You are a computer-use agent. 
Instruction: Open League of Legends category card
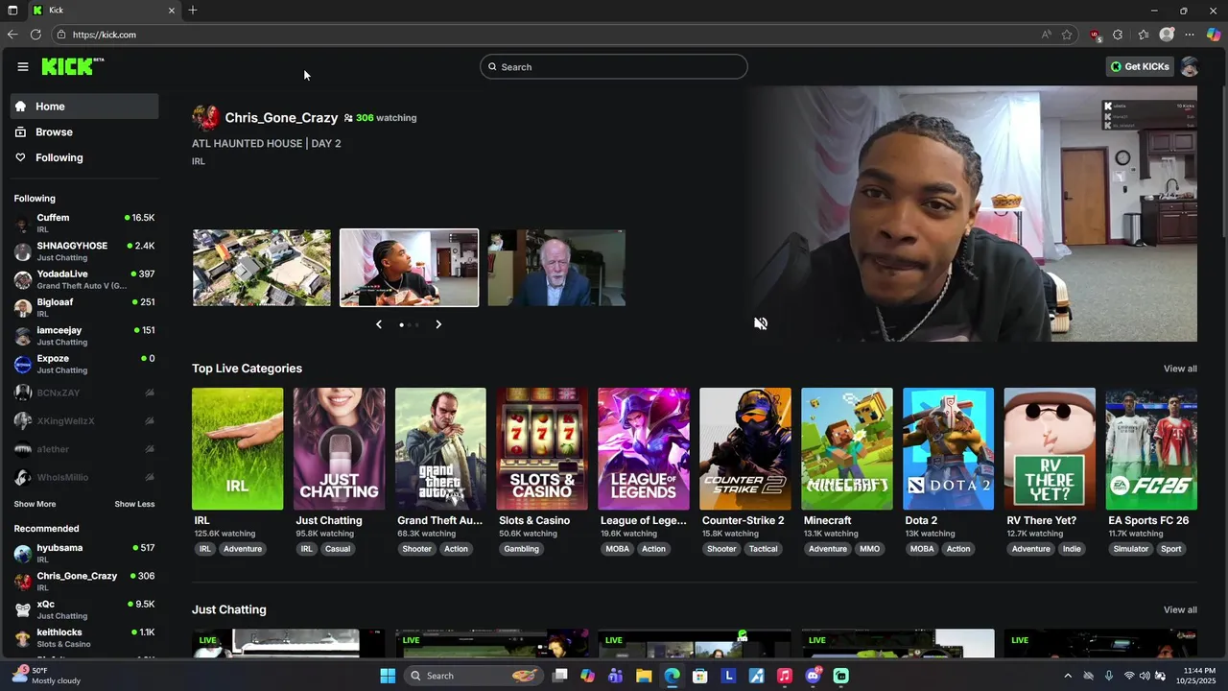(644, 448)
